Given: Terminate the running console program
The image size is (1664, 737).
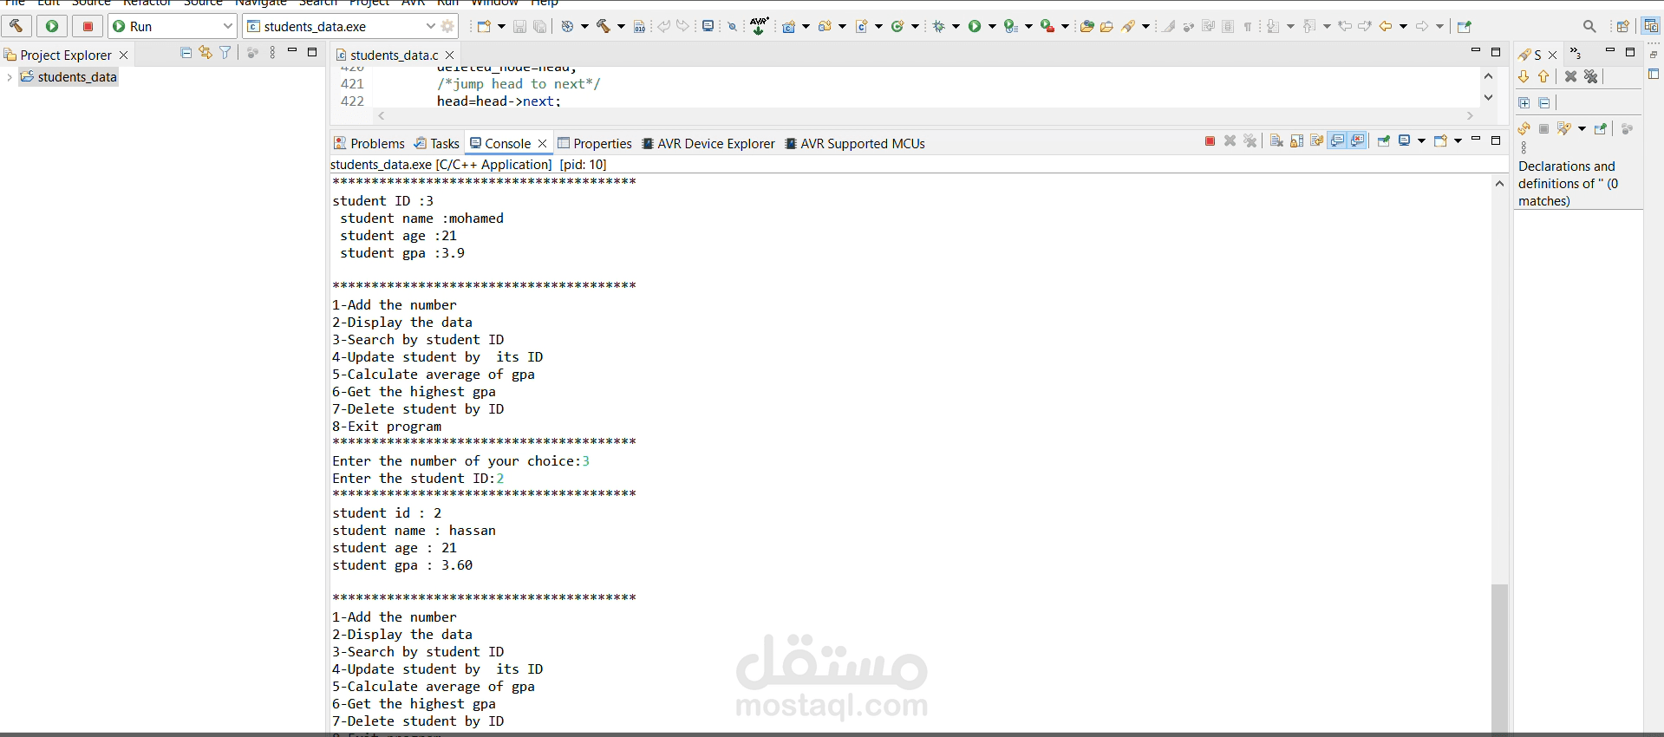Looking at the screenshot, I should coord(1210,140).
